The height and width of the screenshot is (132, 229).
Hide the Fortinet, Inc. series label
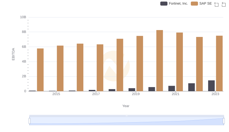pyautogui.click(x=178, y=3)
